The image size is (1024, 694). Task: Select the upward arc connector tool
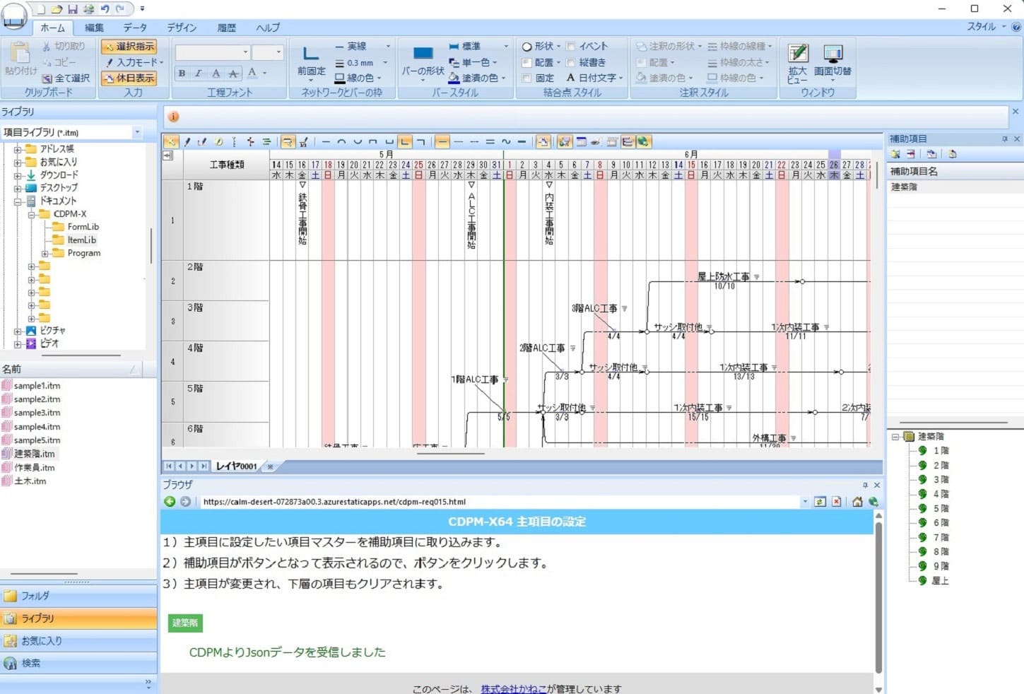tap(341, 142)
